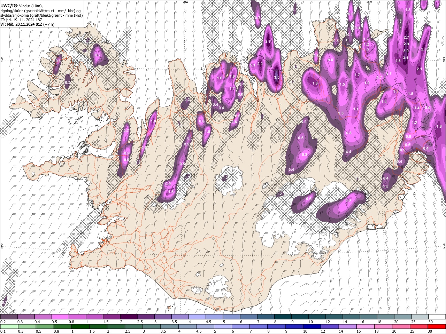Click the snow legend swatch between 4 and 4.5

click(197, 317)
